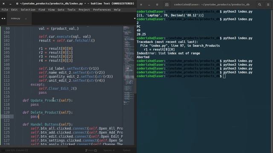Open the Project menu

(84, 10)
